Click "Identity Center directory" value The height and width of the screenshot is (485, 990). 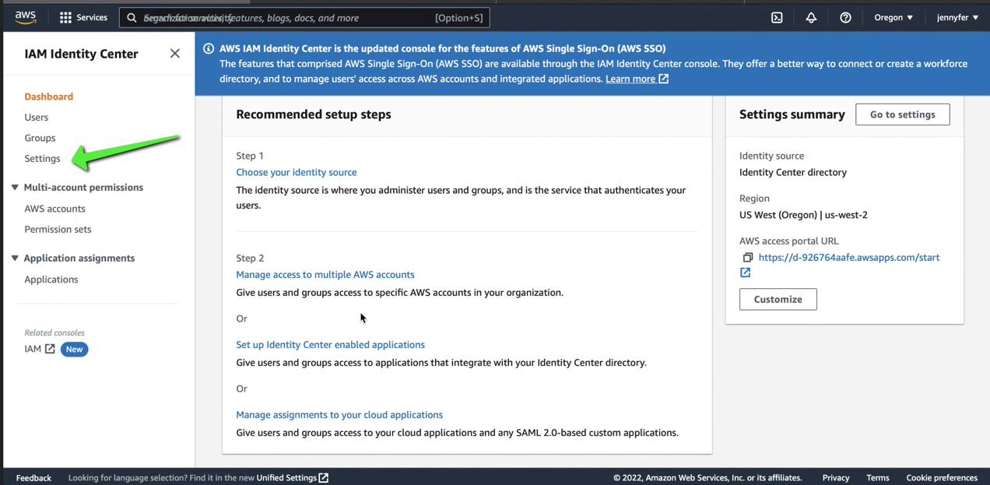[x=793, y=173]
